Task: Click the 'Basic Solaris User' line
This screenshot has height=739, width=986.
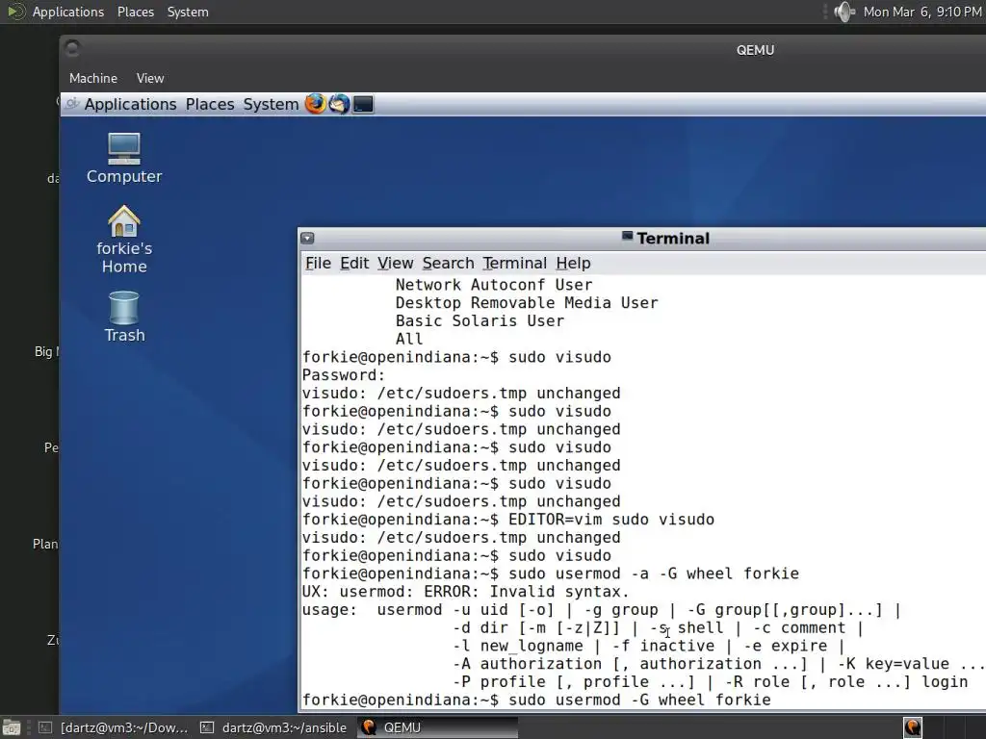Action: [x=480, y=321]
